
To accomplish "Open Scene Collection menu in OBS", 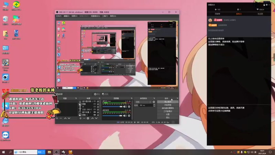I will [96, 16].
